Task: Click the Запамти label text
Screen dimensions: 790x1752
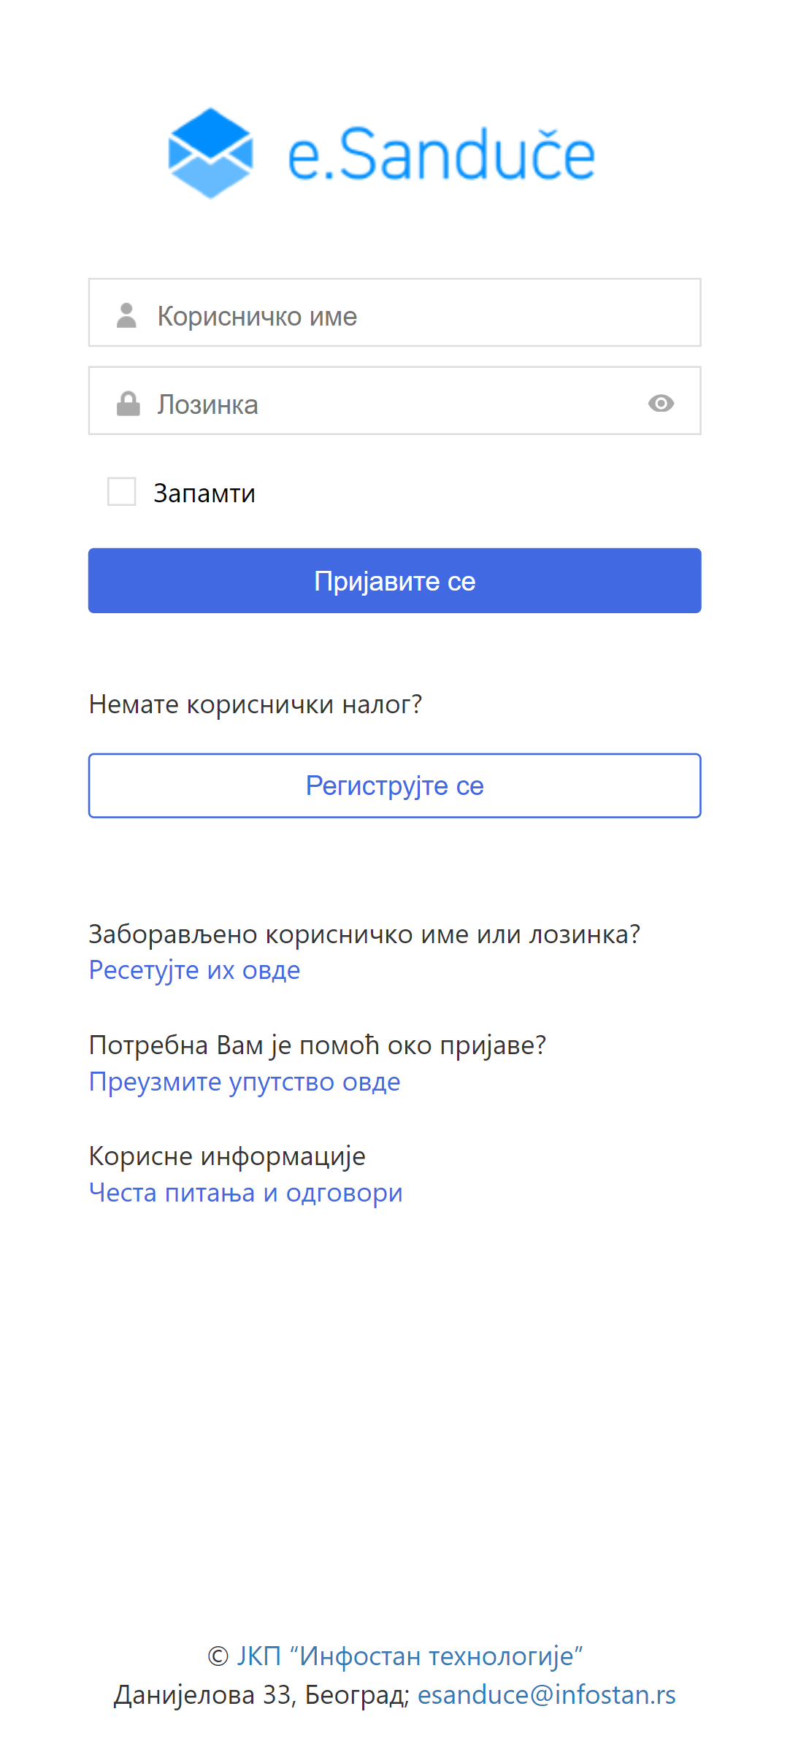Action: pyautogui.click(x=204, y=493)
